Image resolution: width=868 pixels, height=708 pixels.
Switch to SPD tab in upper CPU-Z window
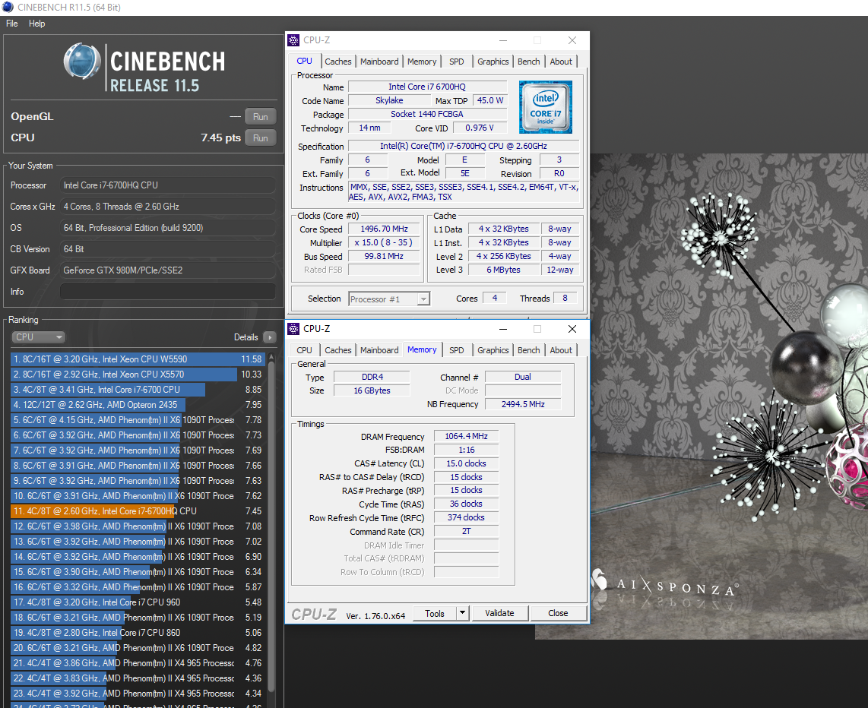coord(457,62)
